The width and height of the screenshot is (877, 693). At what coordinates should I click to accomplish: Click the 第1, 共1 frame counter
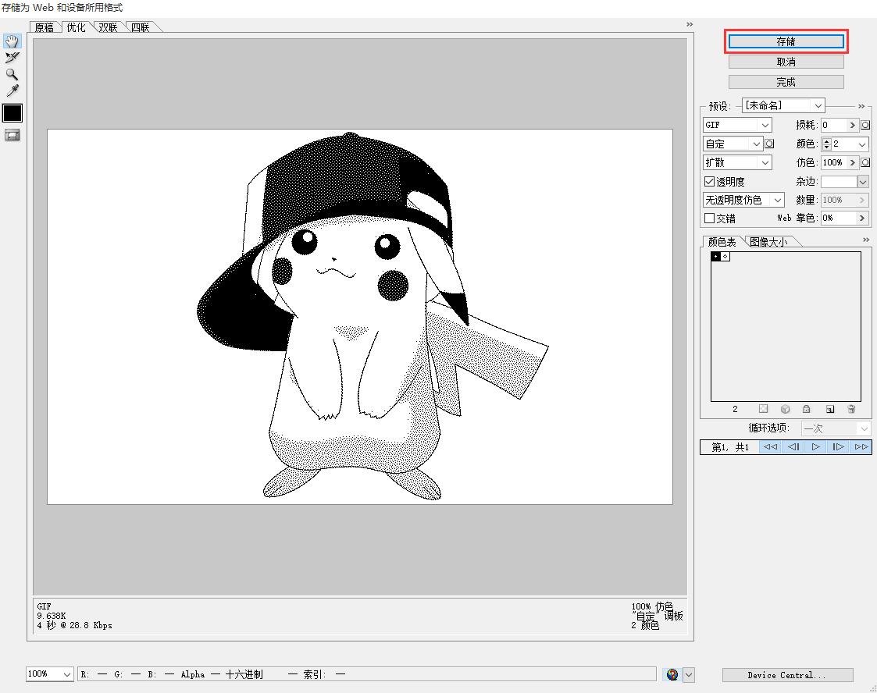(730, 447)
